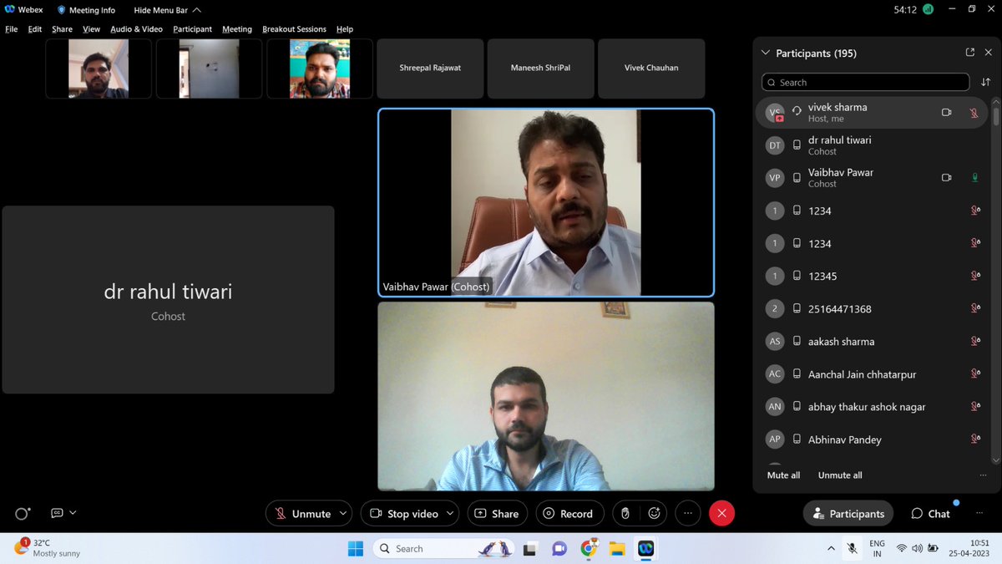The width and height of the screenshot is (1002, 564).
Task: Toggle the Record button
Action: pyautogui.click(x=568, y=514)
